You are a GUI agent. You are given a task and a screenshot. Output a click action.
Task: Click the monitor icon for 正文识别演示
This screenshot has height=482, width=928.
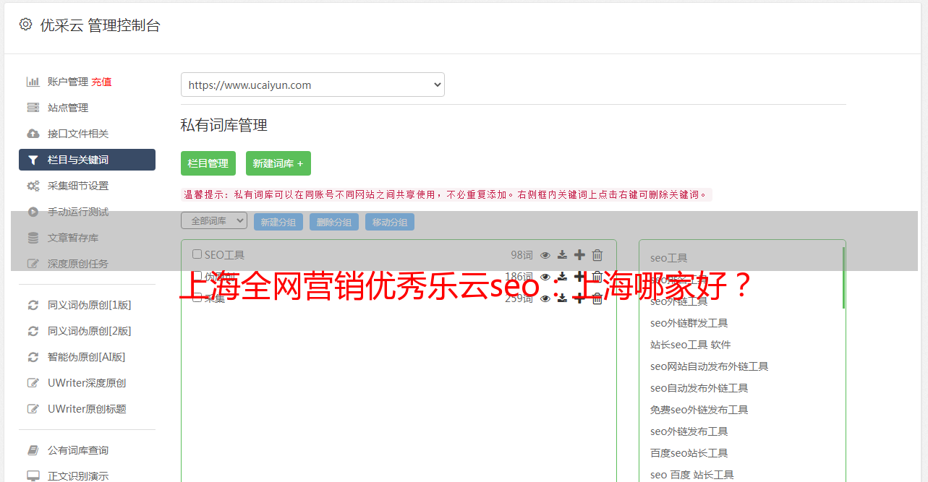33,476
